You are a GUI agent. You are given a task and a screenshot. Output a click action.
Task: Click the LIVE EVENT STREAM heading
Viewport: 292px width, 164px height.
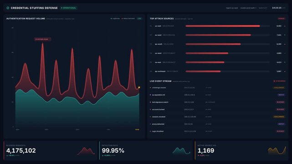[x=160, y=81]
